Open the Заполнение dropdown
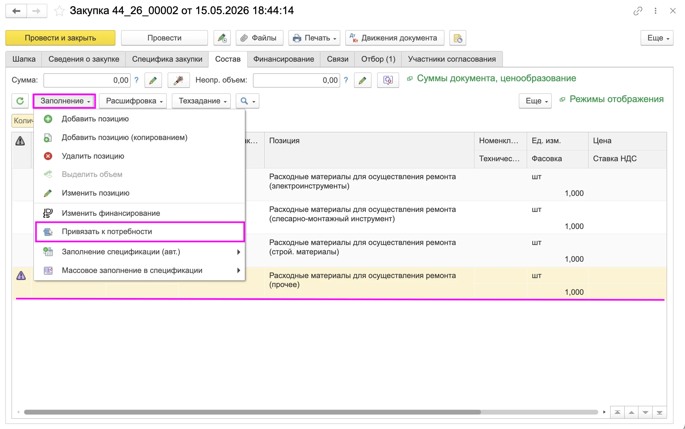 65,101
